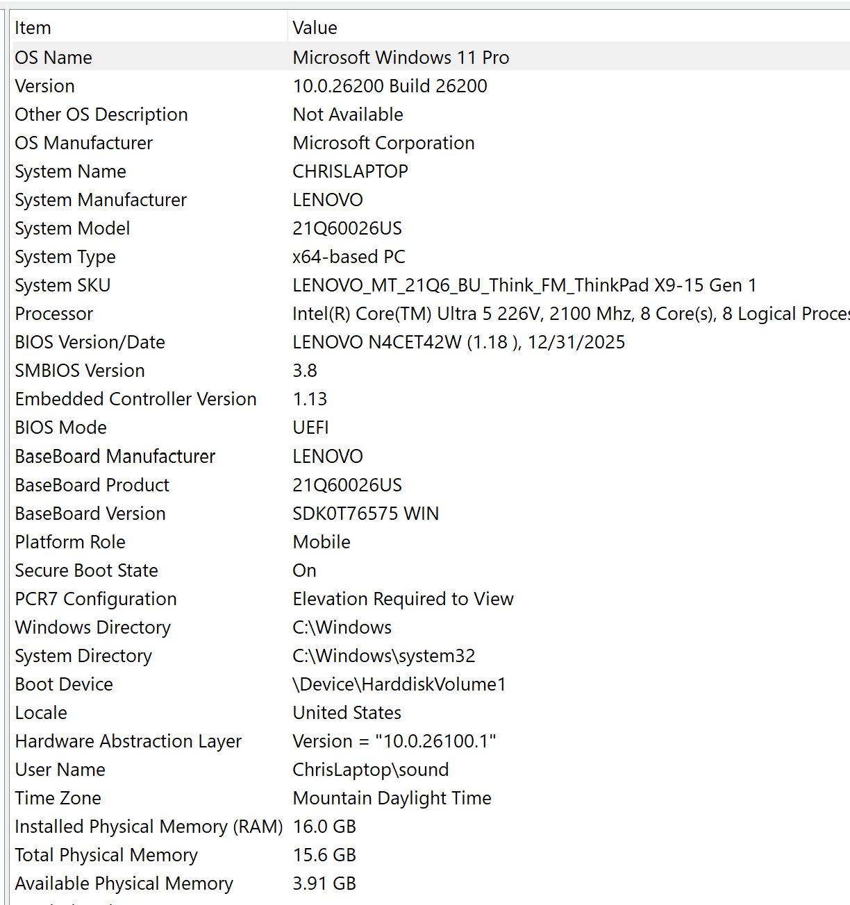Select the Embedded Controller Version row

tap(431, 399)
